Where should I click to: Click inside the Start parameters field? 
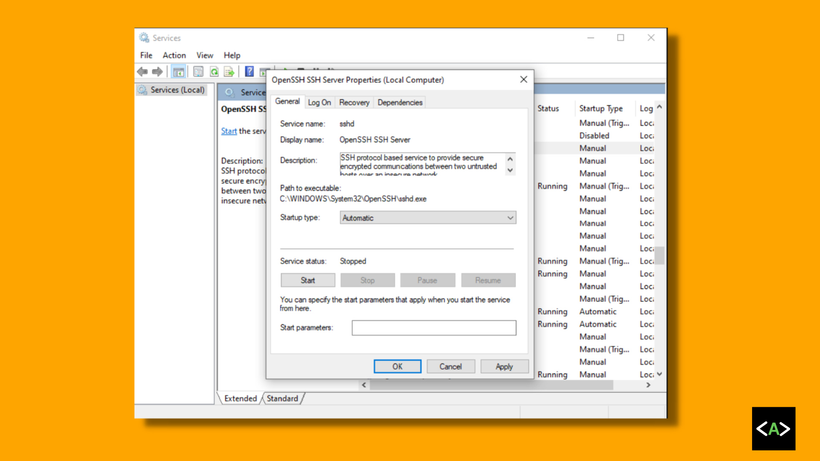click(433, 328)
